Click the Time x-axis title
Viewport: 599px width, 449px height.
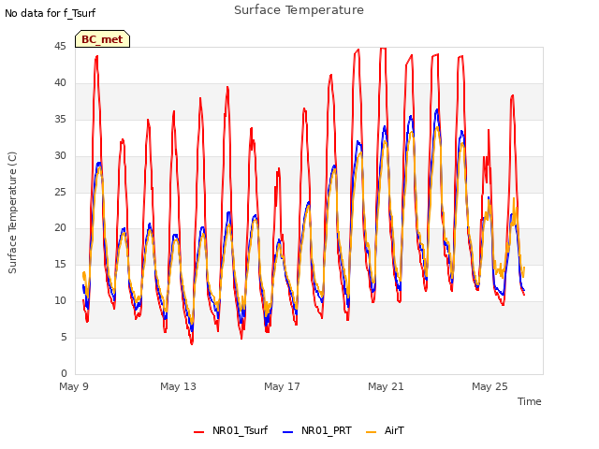[x=529, y=401]
